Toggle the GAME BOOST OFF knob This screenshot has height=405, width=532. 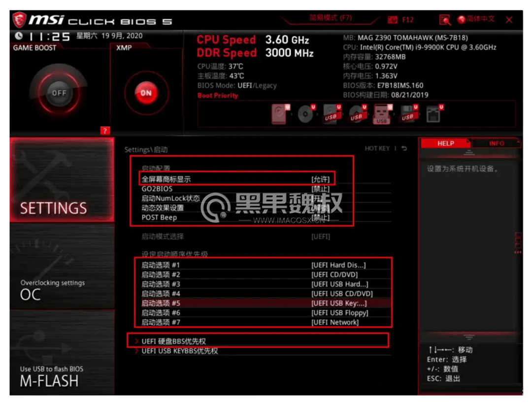[x=59, y=93]
